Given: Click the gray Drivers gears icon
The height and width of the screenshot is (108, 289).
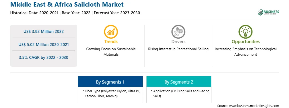Looking at the screenshot, I should [x=178, y=32].
